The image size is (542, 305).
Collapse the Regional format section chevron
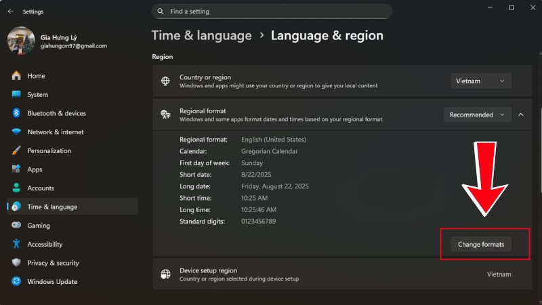pyautogui.click(x=521, y=115)
